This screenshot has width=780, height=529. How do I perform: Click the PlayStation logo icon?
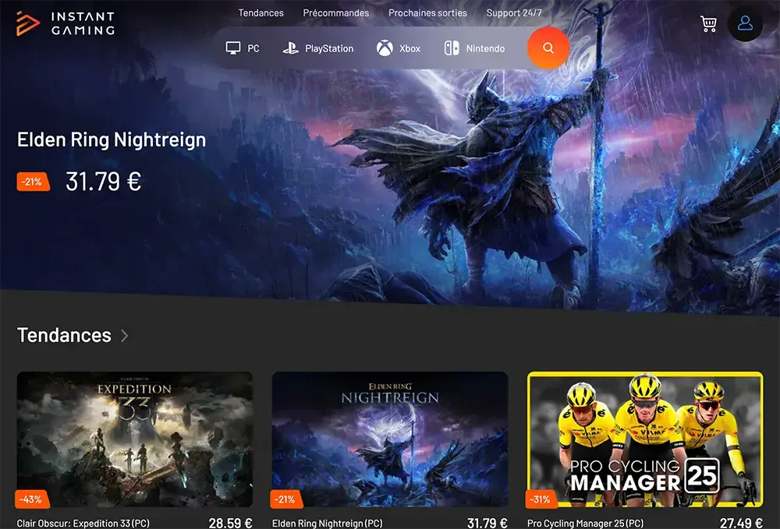[290, 48]
